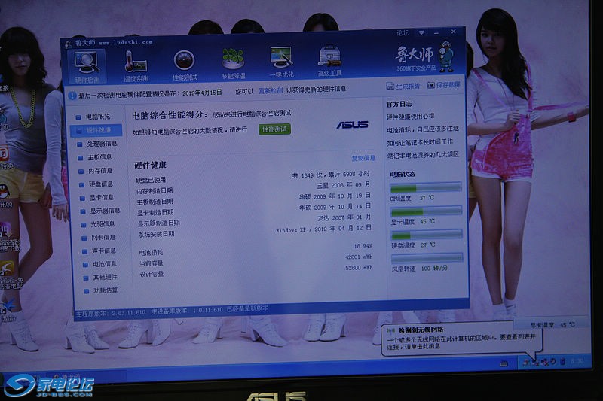603x401 pixels.
Task: Select 电脑概览 in the left sidebar
Action: 98,117
